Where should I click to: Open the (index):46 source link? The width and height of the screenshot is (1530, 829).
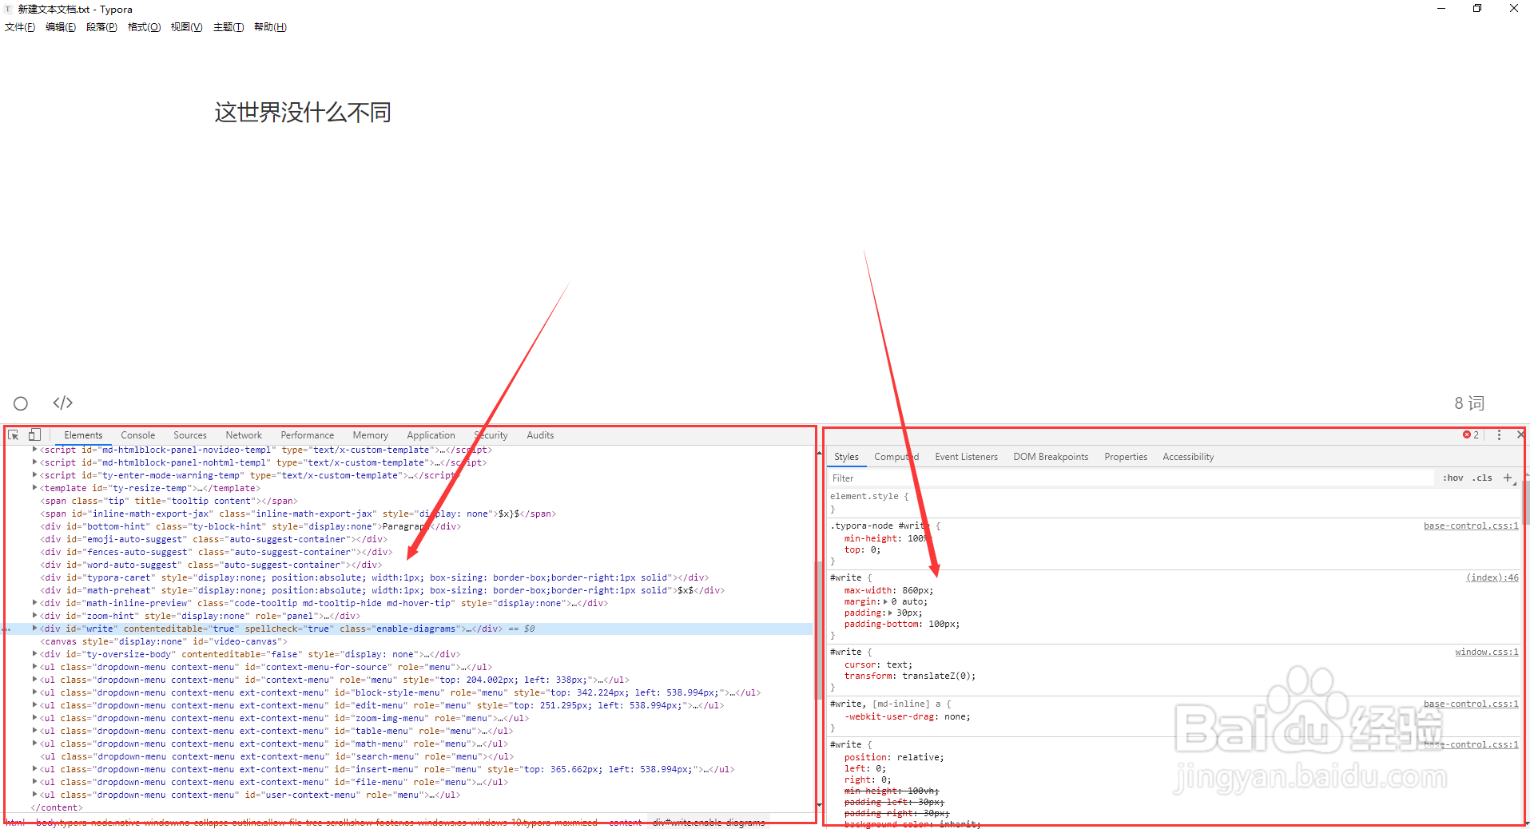[1492, 578]
